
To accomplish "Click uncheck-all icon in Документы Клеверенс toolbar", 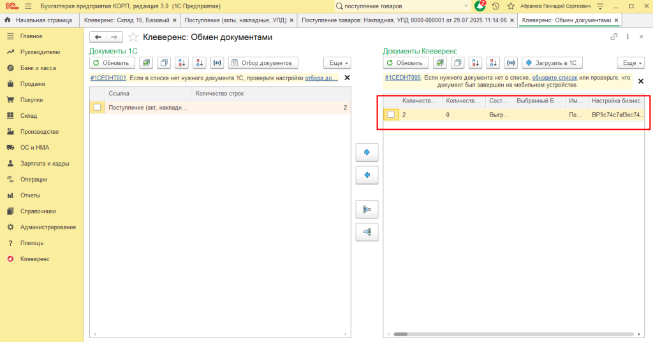I will click(457, 63).
